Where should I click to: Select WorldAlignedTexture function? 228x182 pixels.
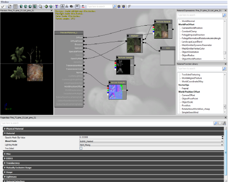pyautogui.click(x=192, y=78)
